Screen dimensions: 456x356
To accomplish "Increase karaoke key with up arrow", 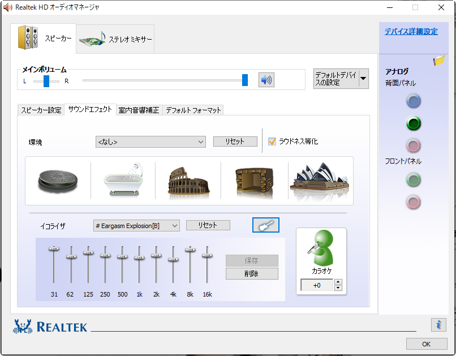I will (338, 281).
